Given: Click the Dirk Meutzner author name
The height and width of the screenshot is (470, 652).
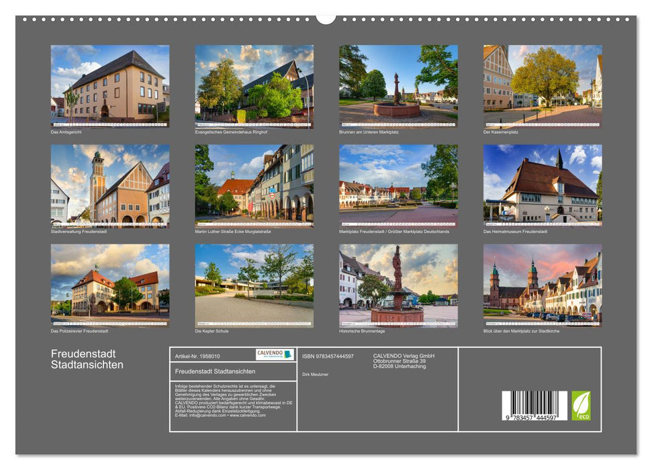Looking at the screenshot, I should 315,374.
